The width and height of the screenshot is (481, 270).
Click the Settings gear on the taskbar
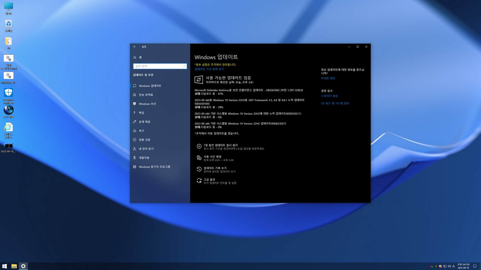(x=23, y=266)
